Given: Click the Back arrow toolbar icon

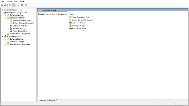Looking at the screenshot, I should (x=2, y=5).
